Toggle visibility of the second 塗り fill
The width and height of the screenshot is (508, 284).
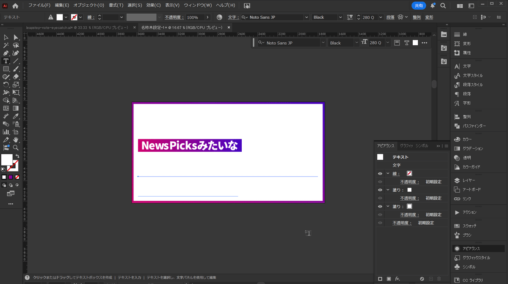click(x=380, y=207)
